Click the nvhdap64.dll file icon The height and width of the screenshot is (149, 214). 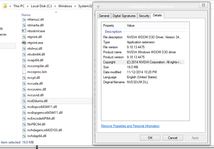tap(24, 136)
